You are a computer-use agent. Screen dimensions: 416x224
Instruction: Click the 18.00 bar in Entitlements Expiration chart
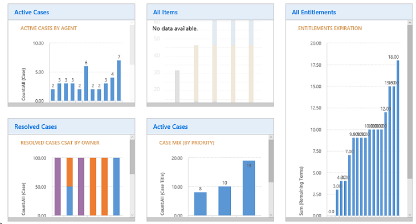(x=398, y=138)
